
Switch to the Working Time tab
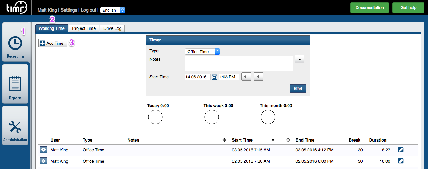click(52, 28)
